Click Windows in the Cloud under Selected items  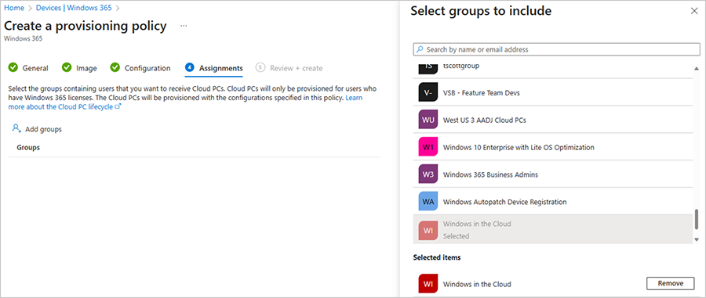tap(477, 284)
